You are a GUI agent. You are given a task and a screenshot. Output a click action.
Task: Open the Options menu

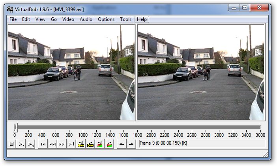106,19
